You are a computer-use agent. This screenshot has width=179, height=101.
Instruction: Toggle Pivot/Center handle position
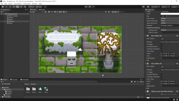[32, 7]
